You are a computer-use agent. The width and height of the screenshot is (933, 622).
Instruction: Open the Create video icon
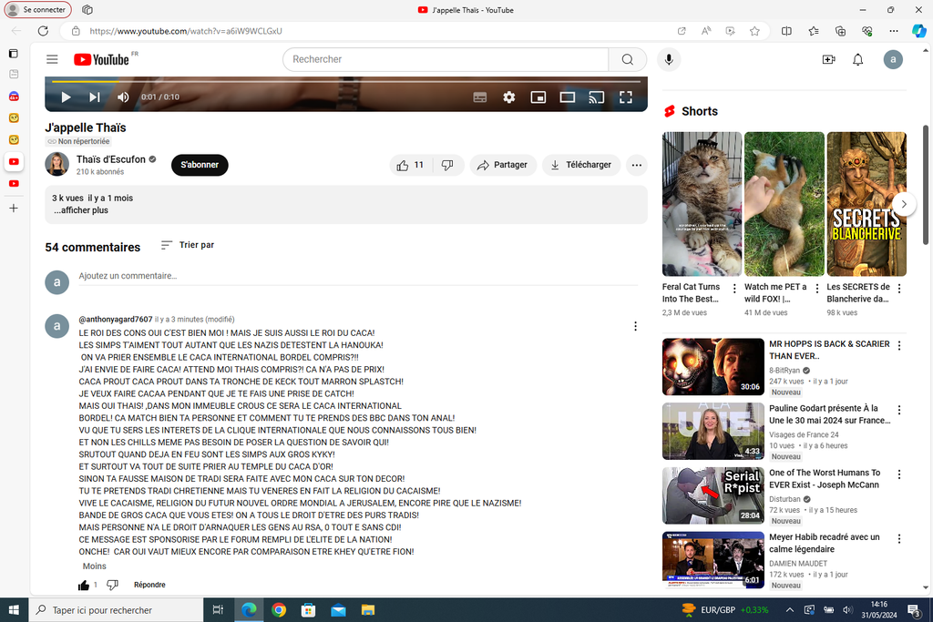(828, 59)
